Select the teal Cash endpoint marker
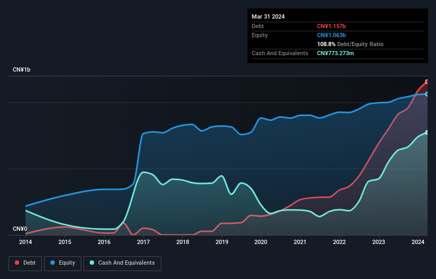 point(427,133)
